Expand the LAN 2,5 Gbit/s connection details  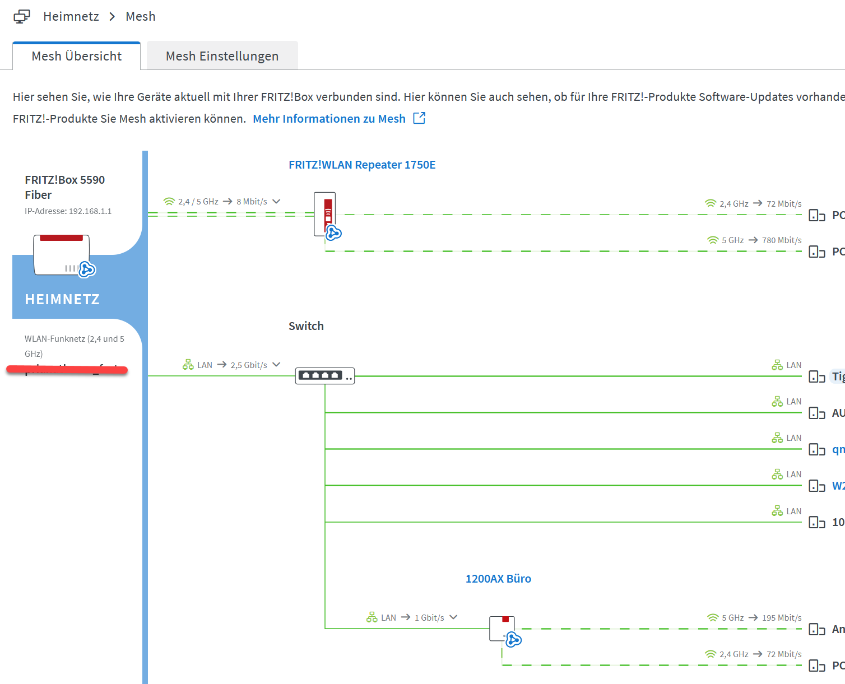click(276, 365)
